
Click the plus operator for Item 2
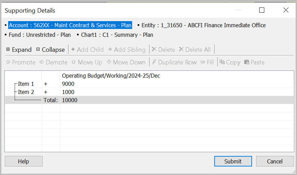click(x=46, y=92)
